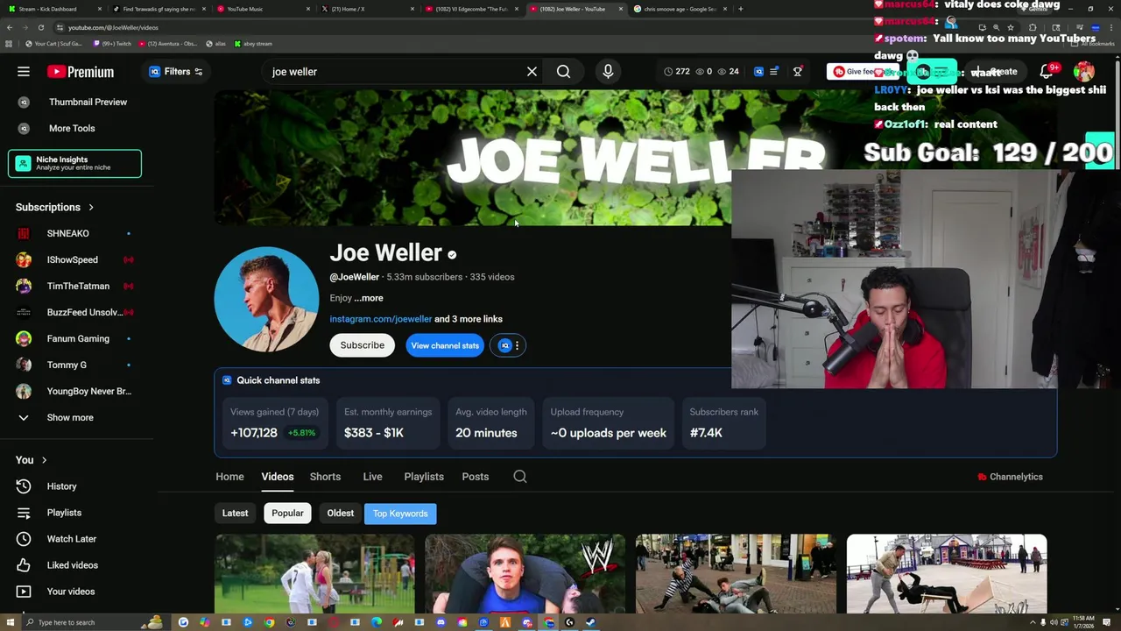The height and width of the screenshot is (631, 1121).
Task: Switch to Home / X browser tab
Action: (x=365, y=9)
